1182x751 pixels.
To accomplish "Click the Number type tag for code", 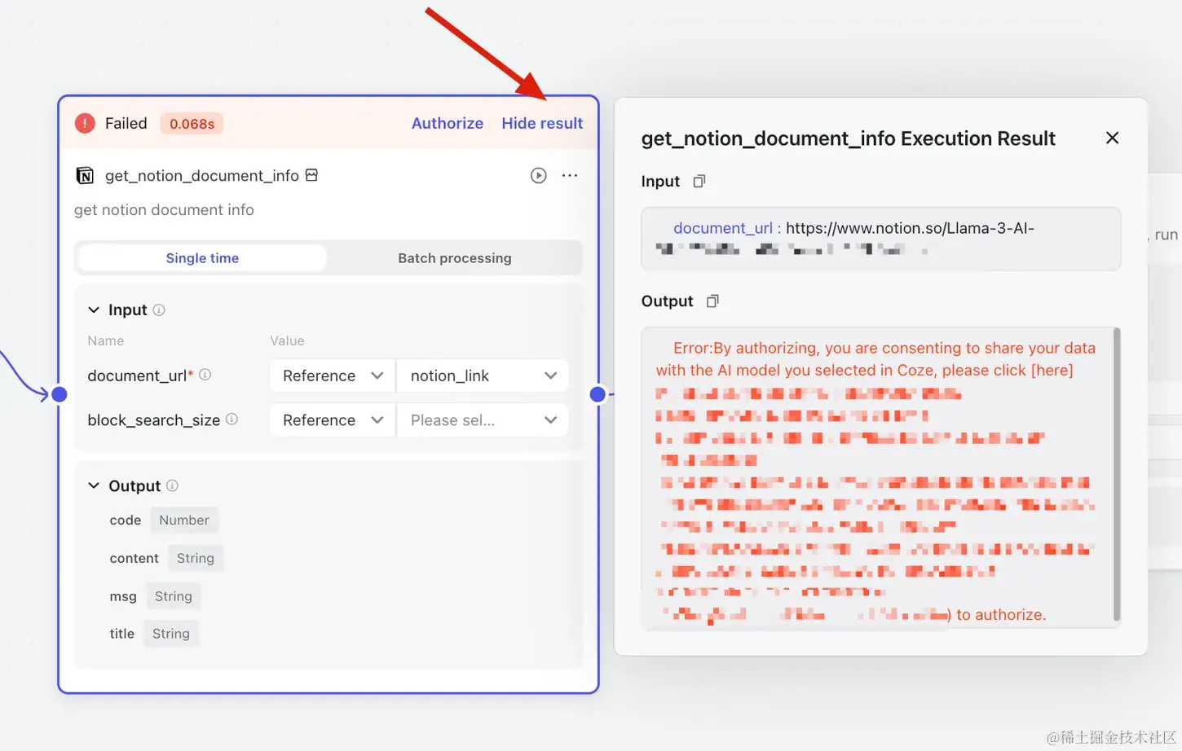I will click(x=184, y=520).
